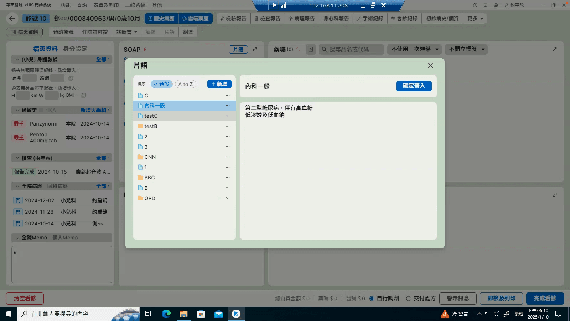Select 自行調劑 radio button
570x321 pixels.
pyautogui.click(x=372, y=299)
